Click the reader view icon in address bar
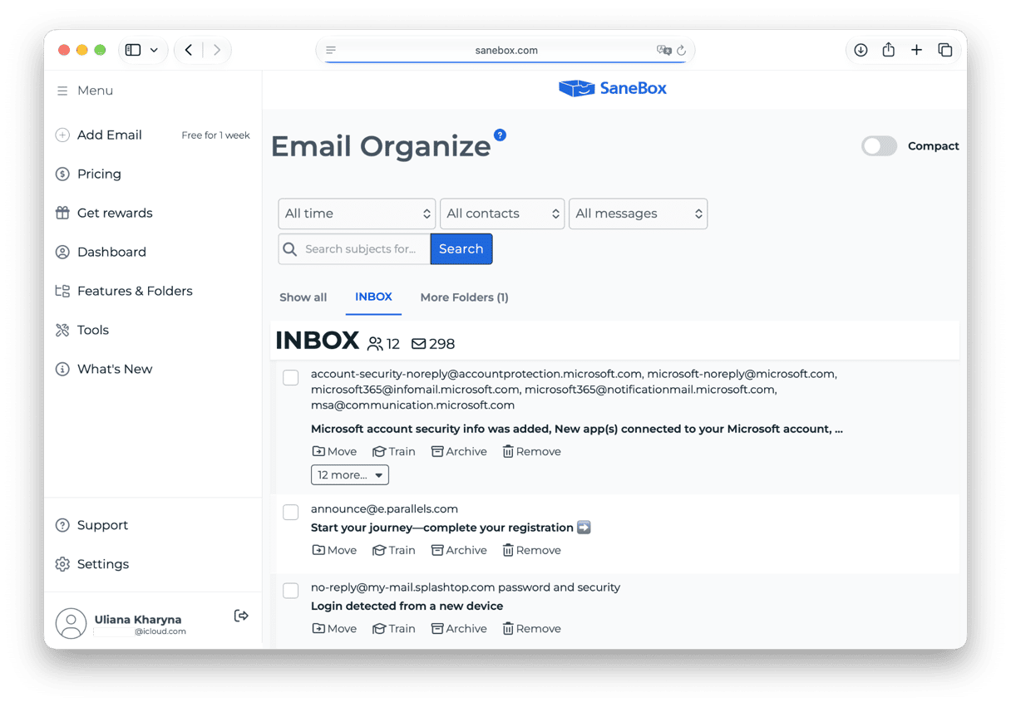 pos(331,50)
